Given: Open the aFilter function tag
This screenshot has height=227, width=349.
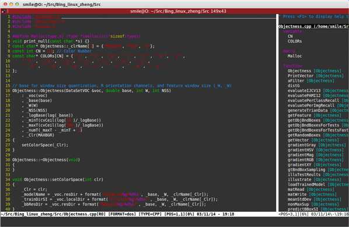Looking at the screenshot, I should coord(296,81).
